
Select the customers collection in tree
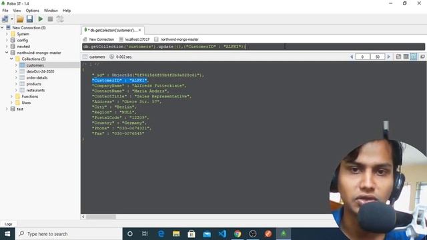point(35,65)
